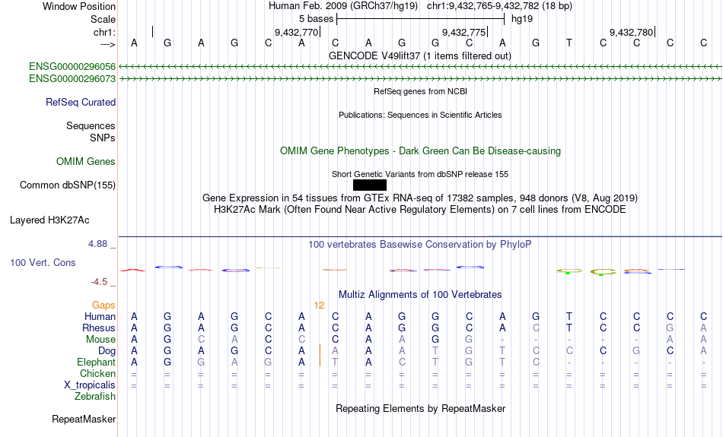The width and height of the screenshot is (723, 437).
Task: Select the Zebrafish species row label
Action: click(95, 396)
